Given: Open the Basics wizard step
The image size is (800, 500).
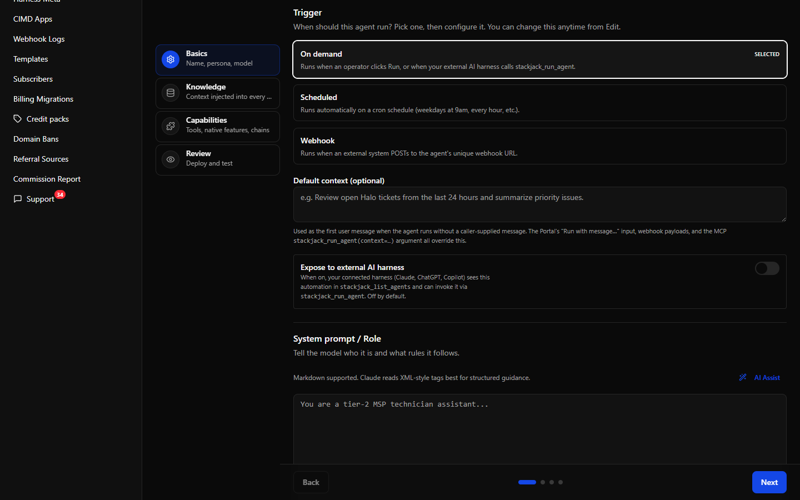Looking at the screenshot, I should tap(218, 60).
